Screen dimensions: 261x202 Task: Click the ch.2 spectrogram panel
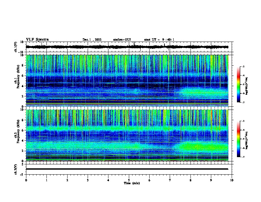[x=127, y=135]
